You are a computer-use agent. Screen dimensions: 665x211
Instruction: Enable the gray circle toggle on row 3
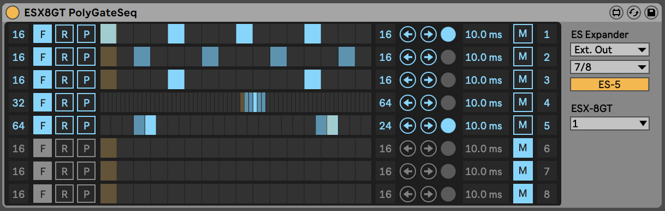(x=448, y=80)
